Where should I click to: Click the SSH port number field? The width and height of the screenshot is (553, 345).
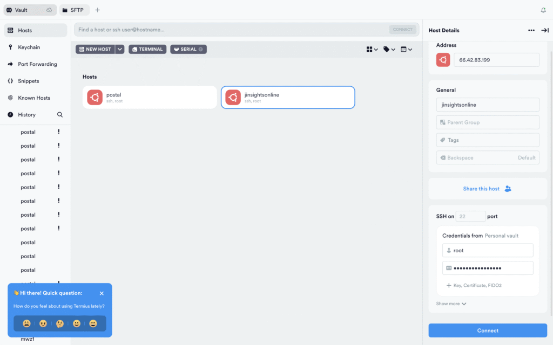(x=470, y=216)
